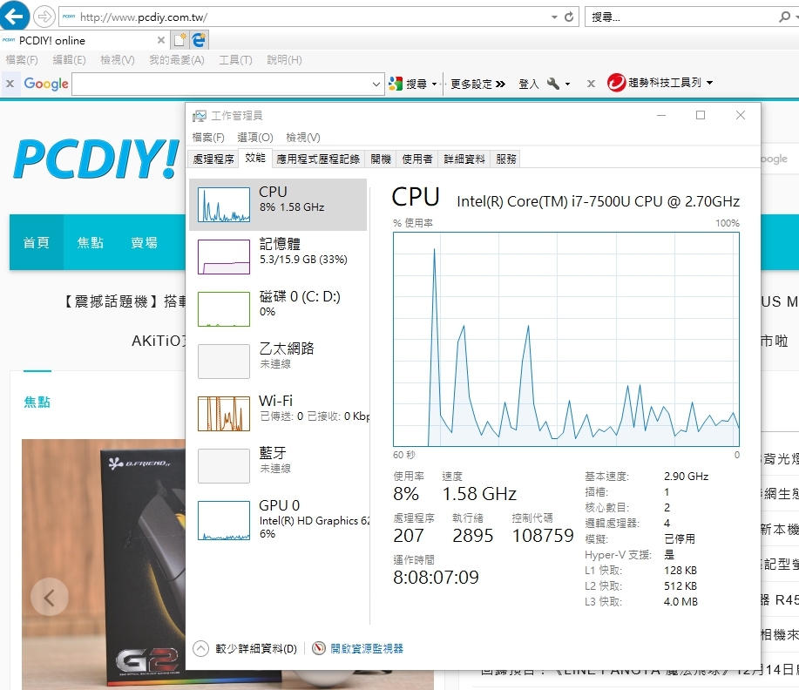
Task: Select the CPU performance graph thumbnail
Action: [x=224, y=205]
